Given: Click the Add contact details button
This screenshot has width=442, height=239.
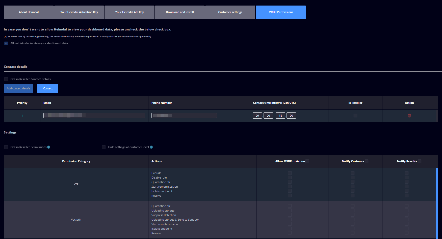Looking at the screenshot, I should tap(18, 88).
